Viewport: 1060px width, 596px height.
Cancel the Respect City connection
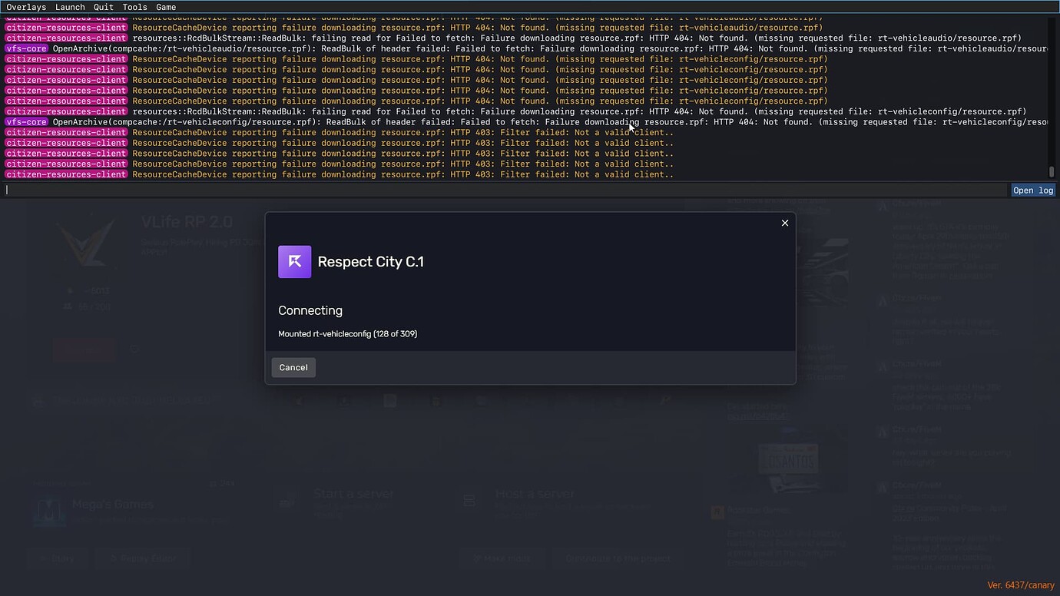click(293, 367)
